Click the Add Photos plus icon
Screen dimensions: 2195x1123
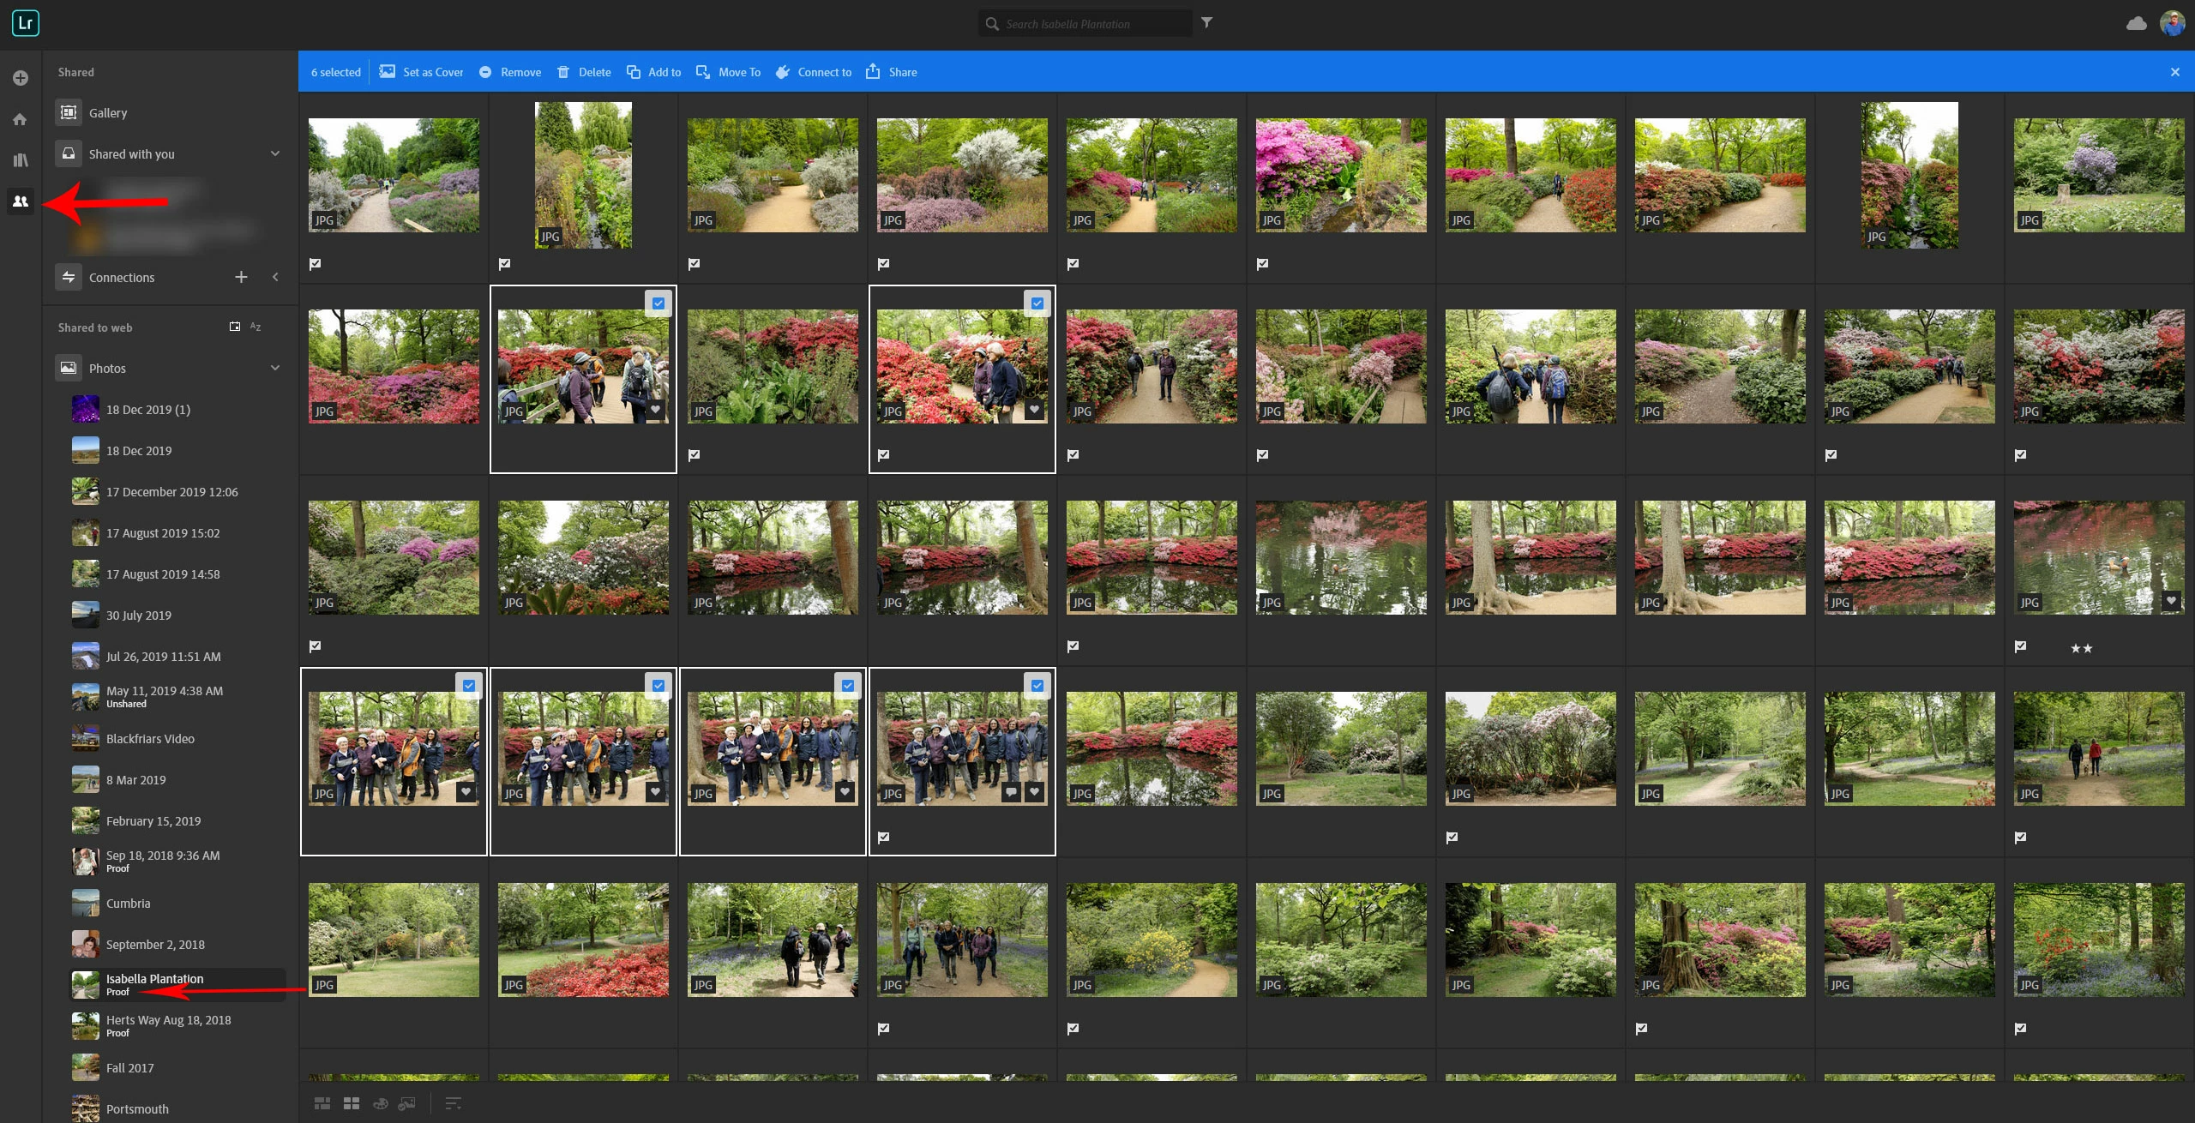coord(21,78)
